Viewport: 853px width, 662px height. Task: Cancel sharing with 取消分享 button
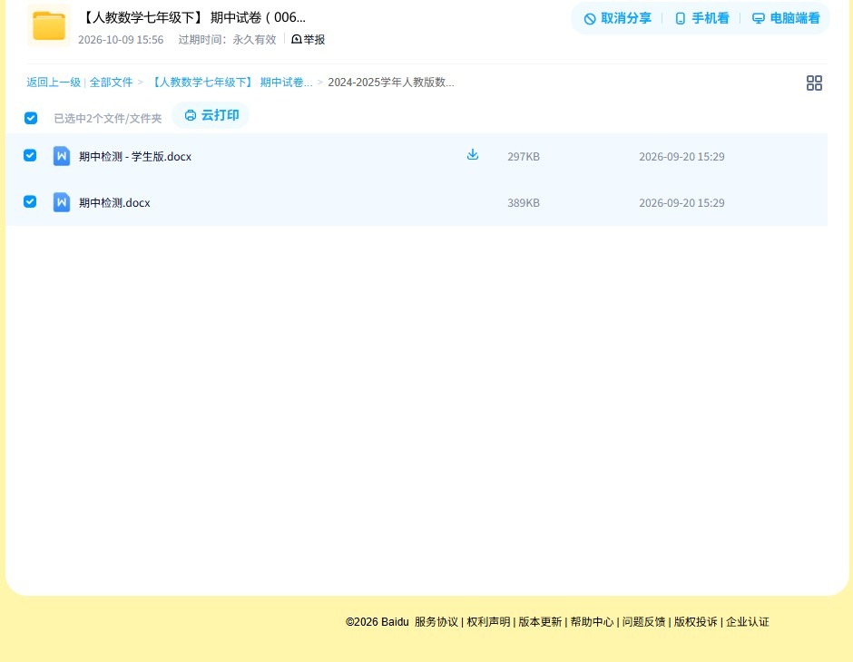pyautogui.click(x=617, y=18)
